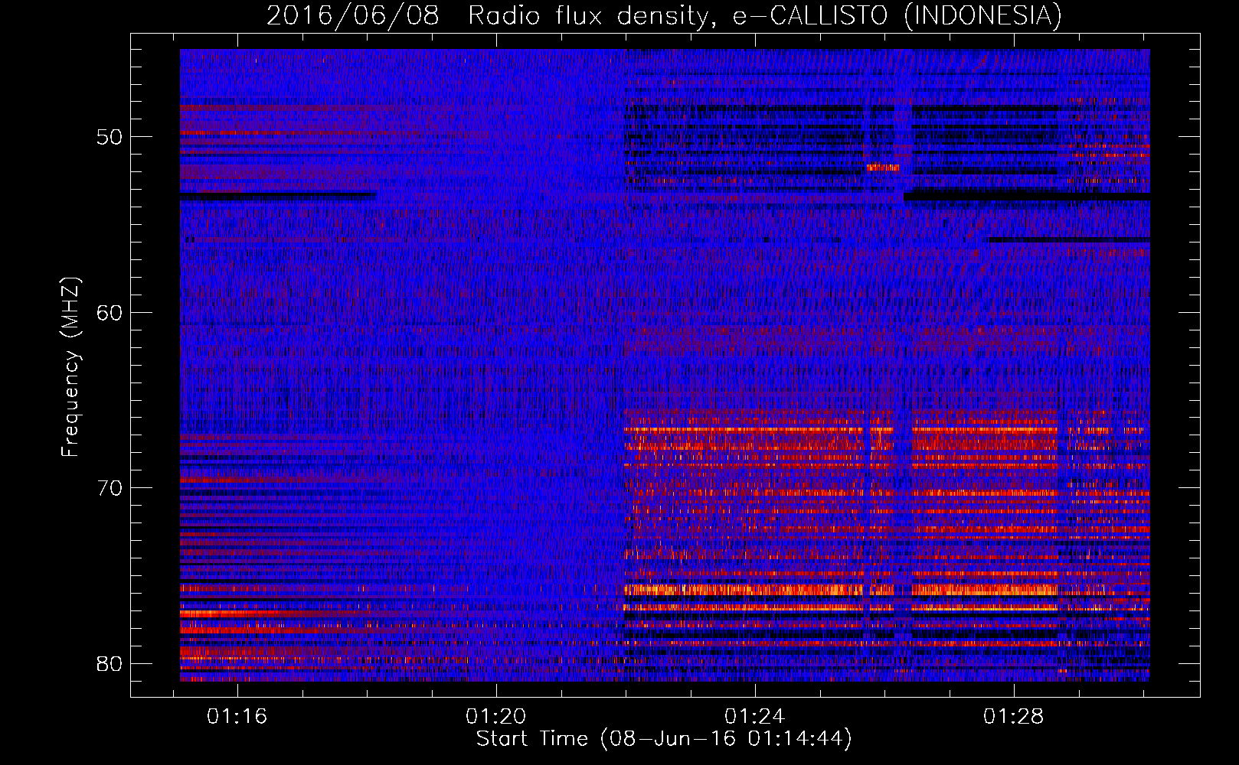This screenshot has height=765, width=1239.
Task: Click the 01:24 time tick label
Action: (755, 716)
